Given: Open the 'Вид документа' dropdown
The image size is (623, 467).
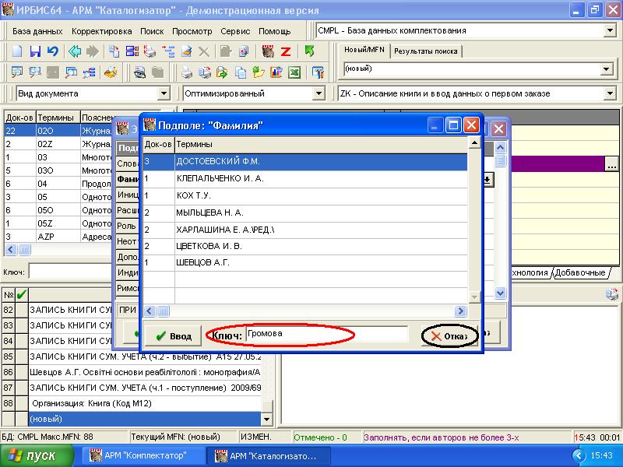Looking at the screenshot, I should pyautogui.click(x=164, y=93).
